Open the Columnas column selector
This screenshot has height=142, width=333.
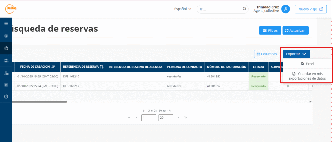coord(266,54)
